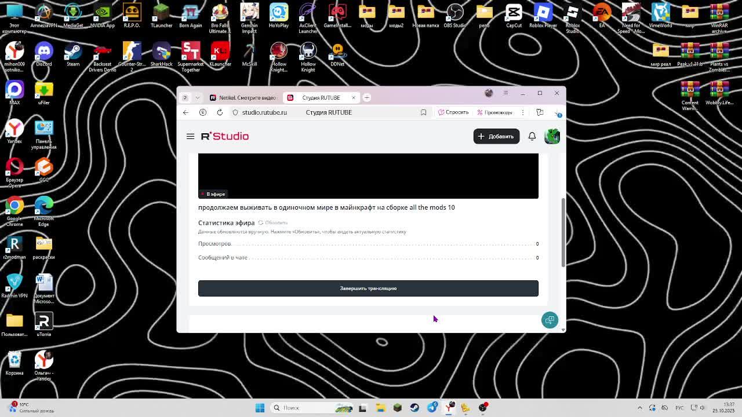The height and width of the screenshot is (417, 742).
Task: Click the browser page vertical scrollbar
Action: 563,232
